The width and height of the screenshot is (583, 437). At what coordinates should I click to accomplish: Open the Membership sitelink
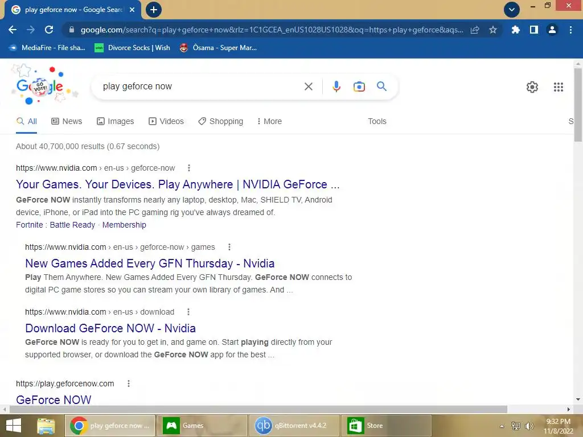pos(124,225)
